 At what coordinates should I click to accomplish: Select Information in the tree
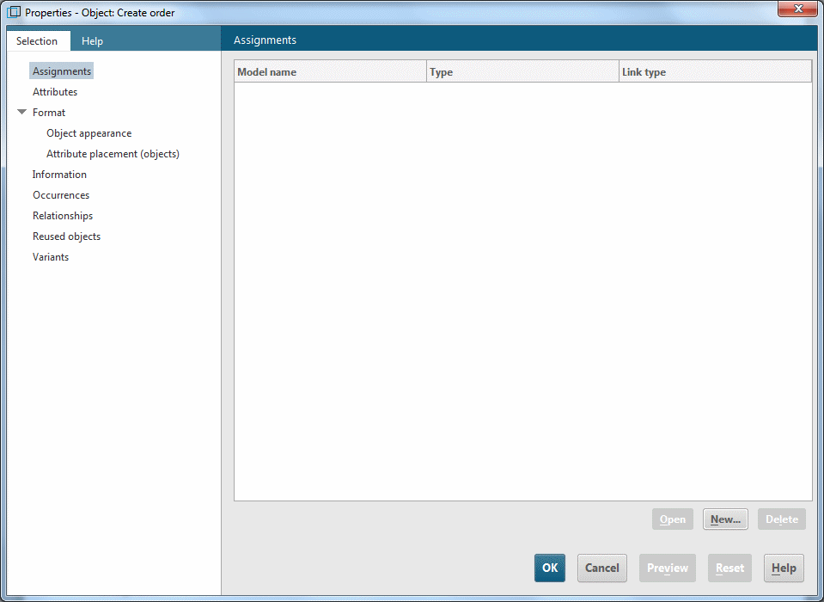point(59,174)
